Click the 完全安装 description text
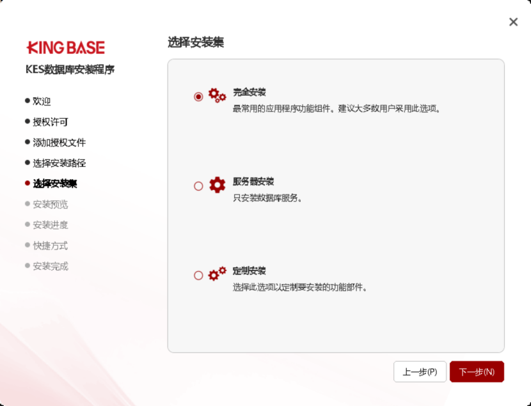 click(337, 109)
